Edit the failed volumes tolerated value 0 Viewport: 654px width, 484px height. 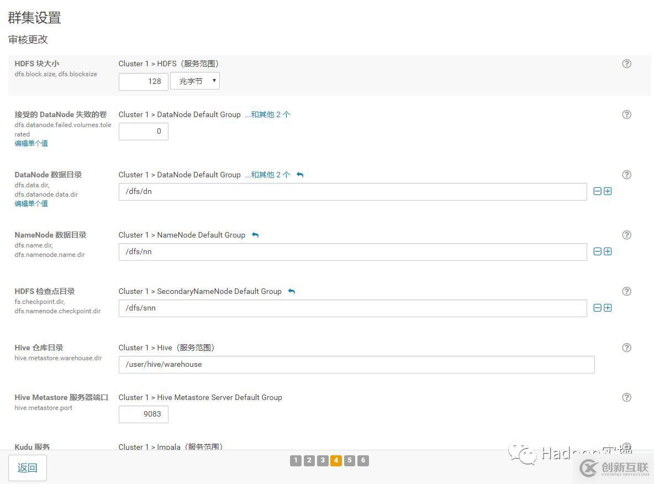pos(144,131)
